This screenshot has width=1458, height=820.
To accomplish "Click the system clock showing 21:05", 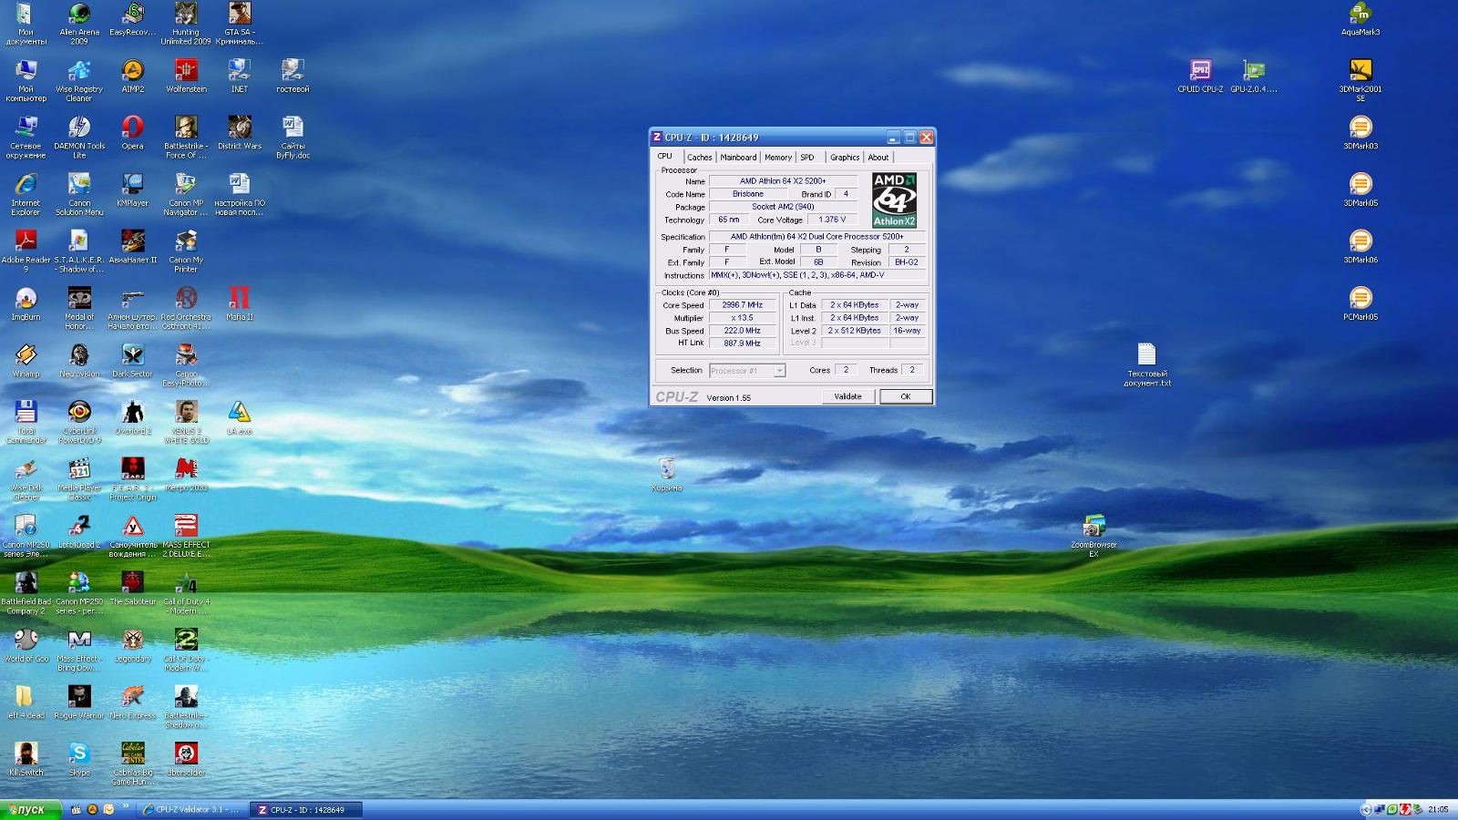I will tap(1438, 809).
